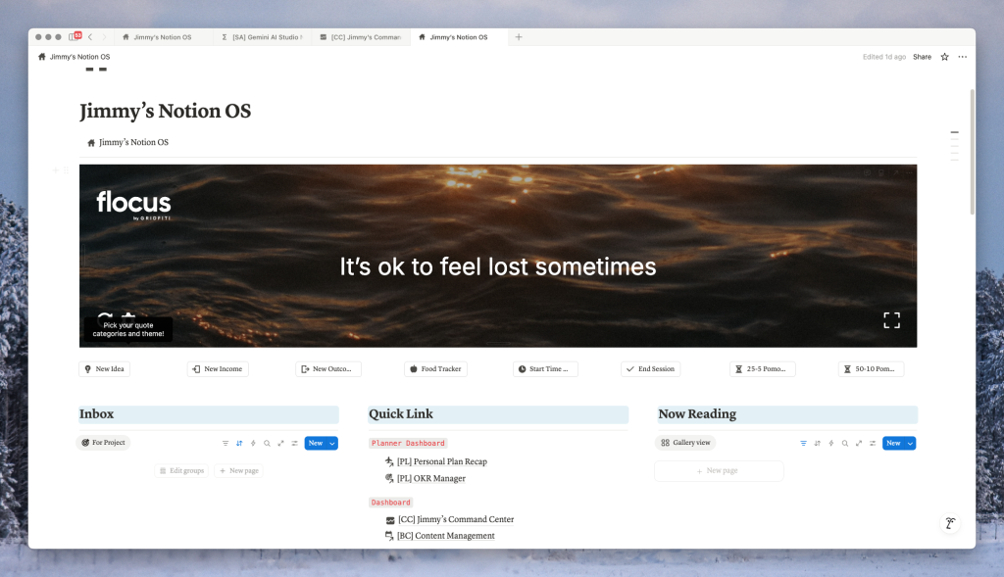Viewport: 1004px width, 577px height.
Task: Open view settings icon in Now Reading
Action: pos(873,444)
